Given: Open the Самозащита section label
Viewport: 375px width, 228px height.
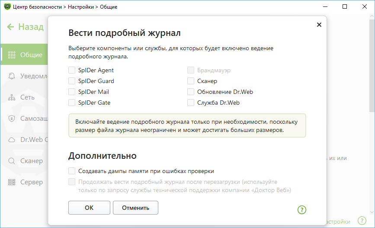Looking at the screenshot, I should click(x=34, y=119).
